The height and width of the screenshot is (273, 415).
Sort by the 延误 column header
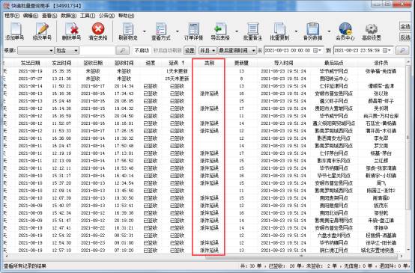pos(177,63)
